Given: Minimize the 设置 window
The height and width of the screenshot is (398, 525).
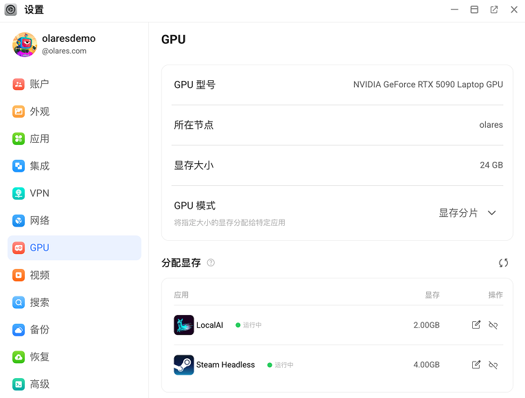Looking at the screenshot, I should pyautogui.click(x=454, y=10).
